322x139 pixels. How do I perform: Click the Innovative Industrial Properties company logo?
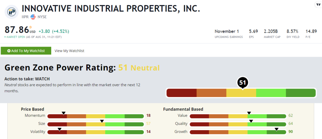point(12,12)
